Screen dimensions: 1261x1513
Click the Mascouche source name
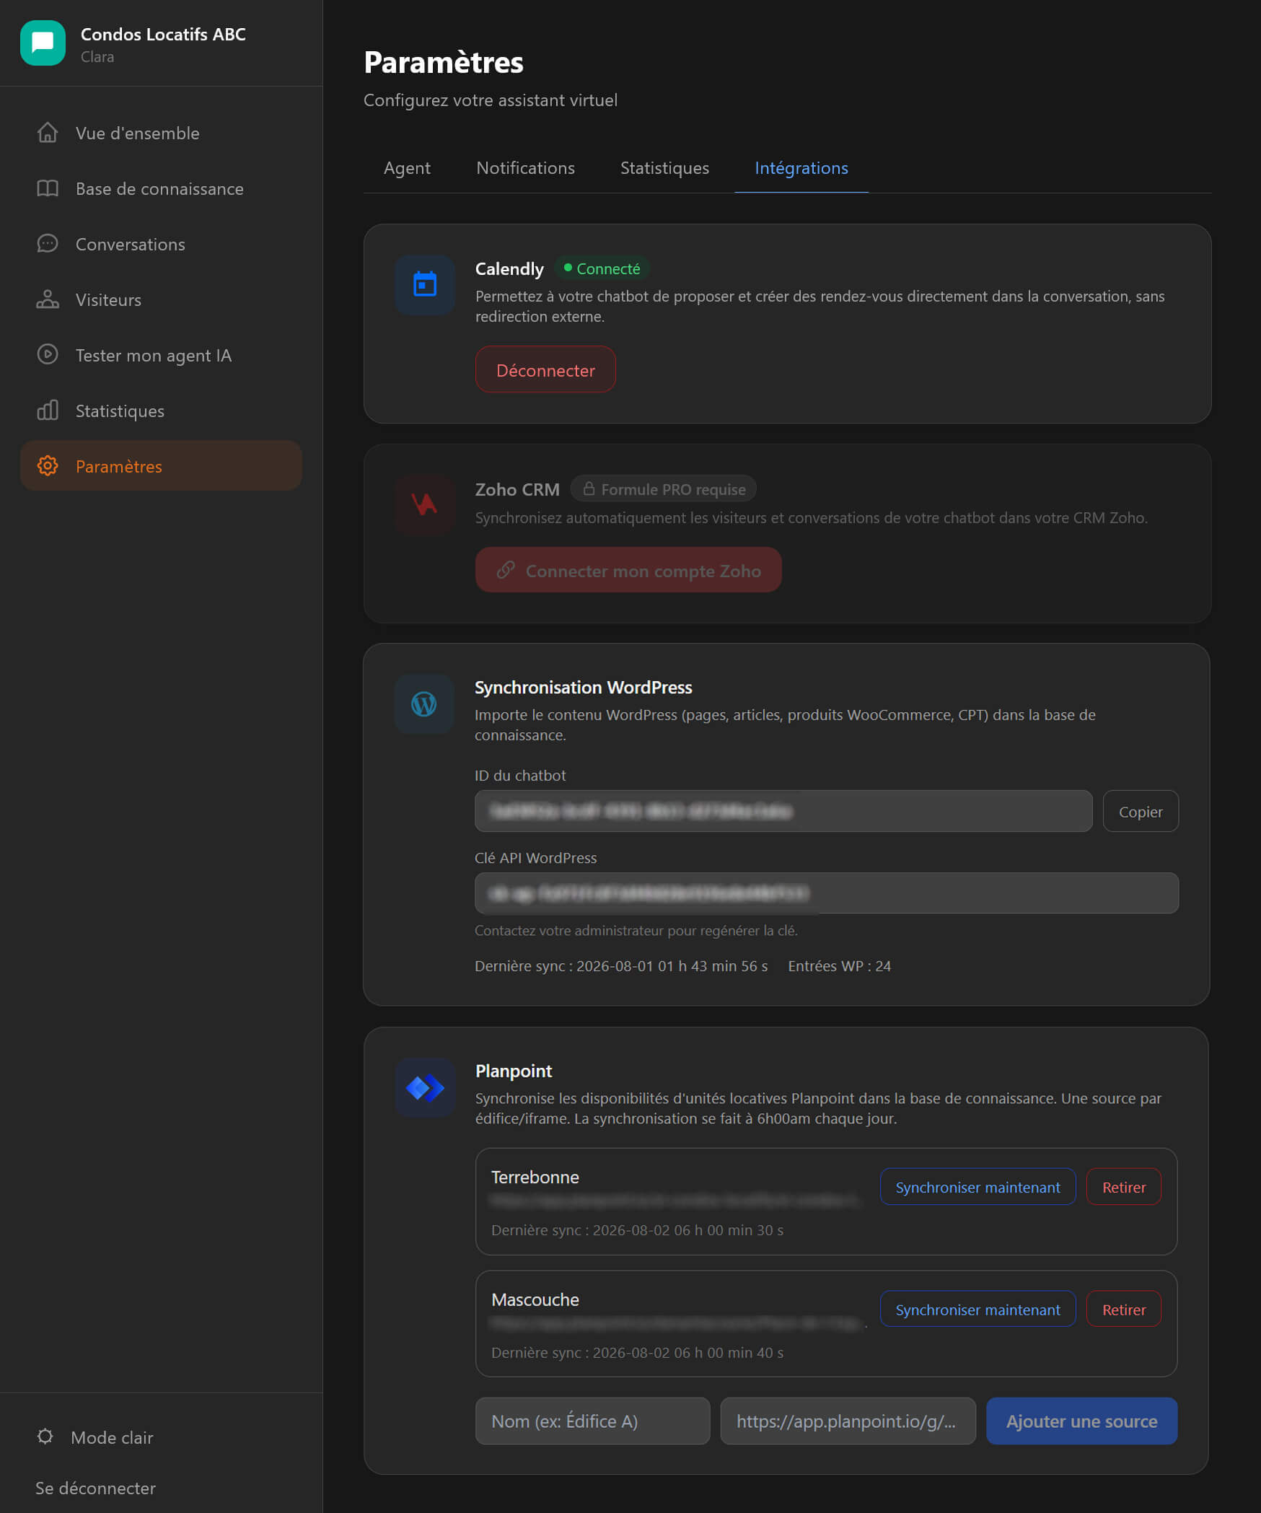pyautogui.click(x=535, y=1299)
